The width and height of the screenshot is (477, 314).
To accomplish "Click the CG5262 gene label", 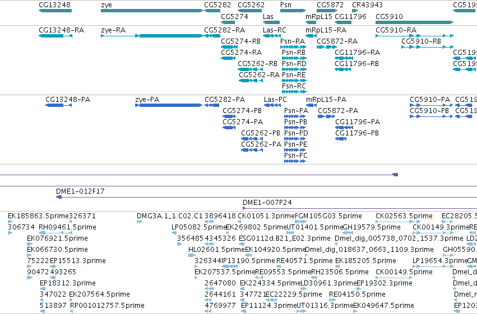I will (x=251, y=5).
